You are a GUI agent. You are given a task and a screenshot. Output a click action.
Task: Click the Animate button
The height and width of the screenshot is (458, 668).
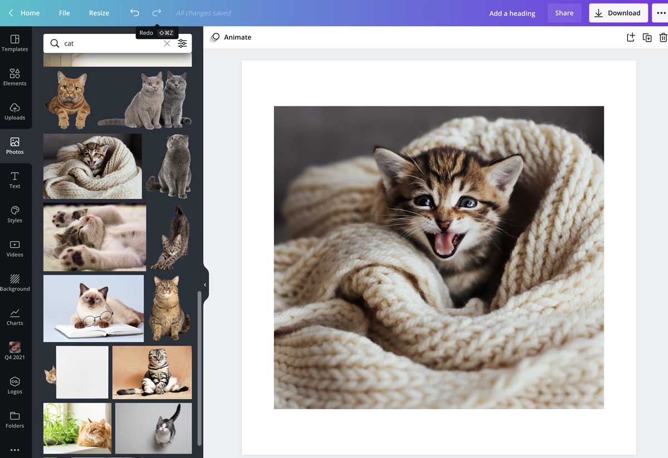[x=231, y=37]
